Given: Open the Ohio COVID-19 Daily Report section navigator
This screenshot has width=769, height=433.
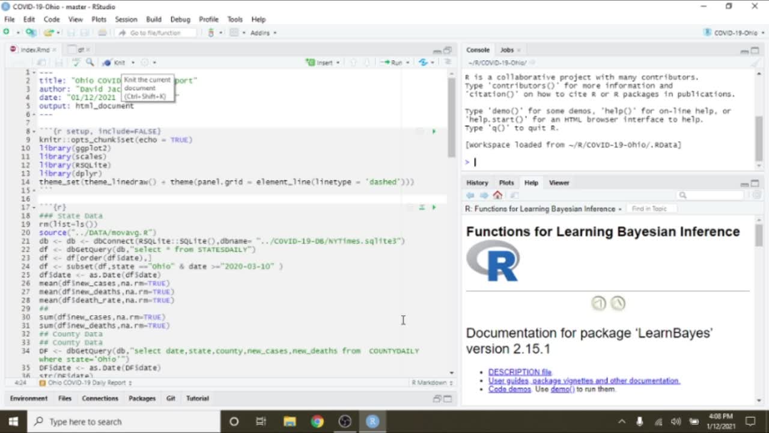Looking at the screenshot, I should point(85,382).
